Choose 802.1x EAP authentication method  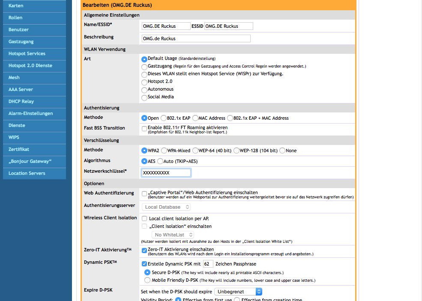[164, 118]
